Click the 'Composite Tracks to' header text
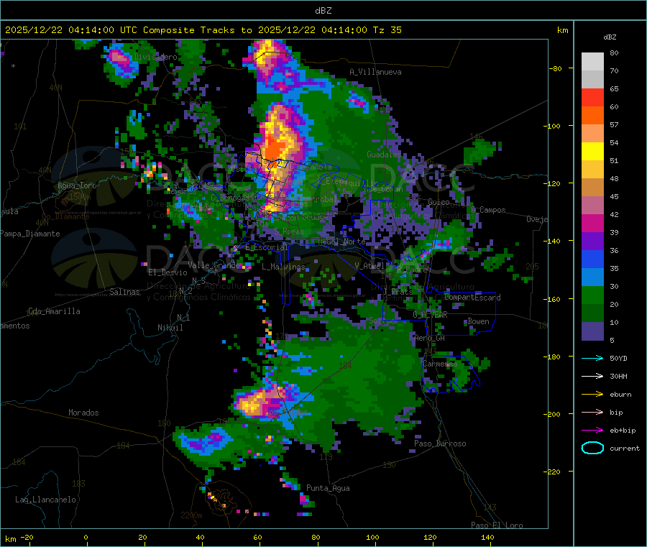 tap(197, 30)
